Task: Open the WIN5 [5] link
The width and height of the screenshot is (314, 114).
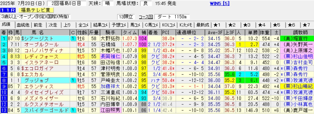Action: pos(220,4)
